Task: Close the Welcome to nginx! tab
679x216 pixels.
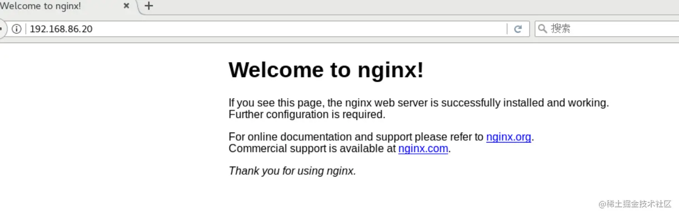Action: [127, 6]
